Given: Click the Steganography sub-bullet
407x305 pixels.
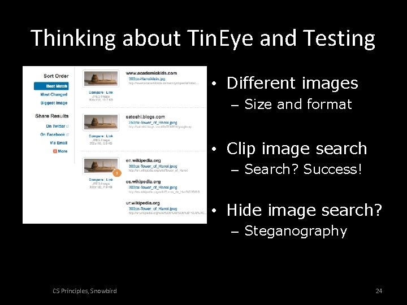Looking at the screenshot, I should coord(296,231).
